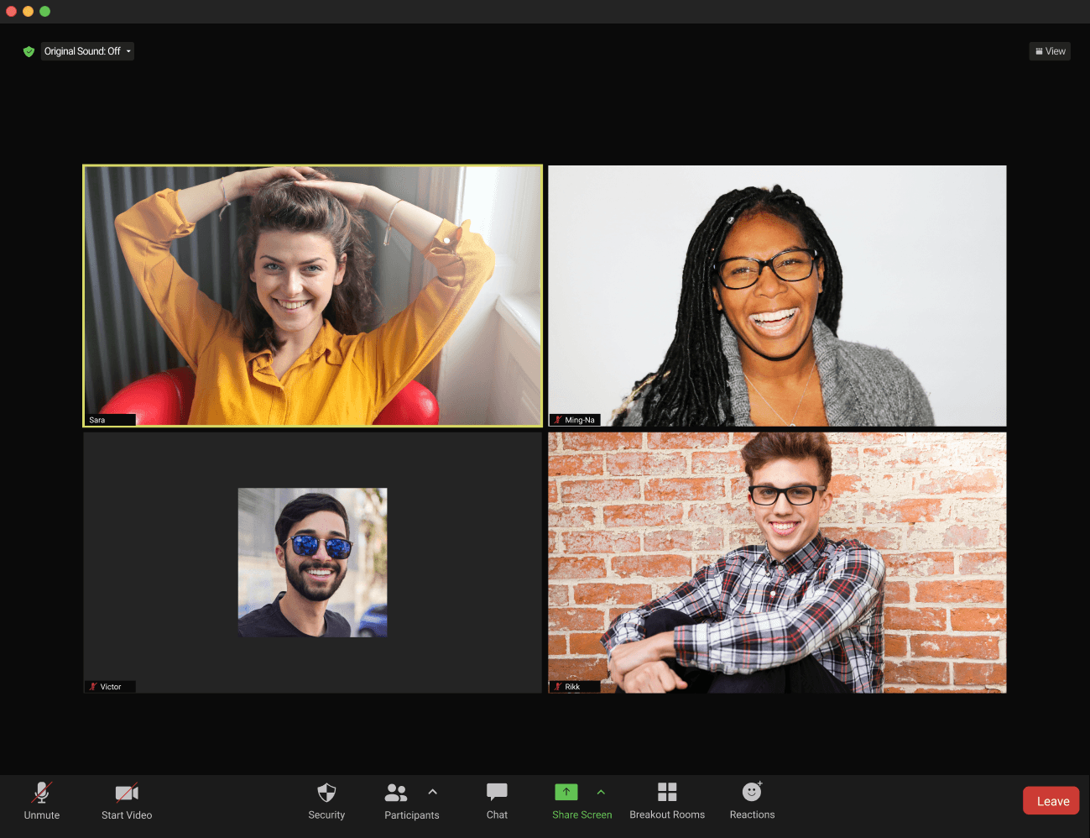Click Sara's name label

point(110,420)
